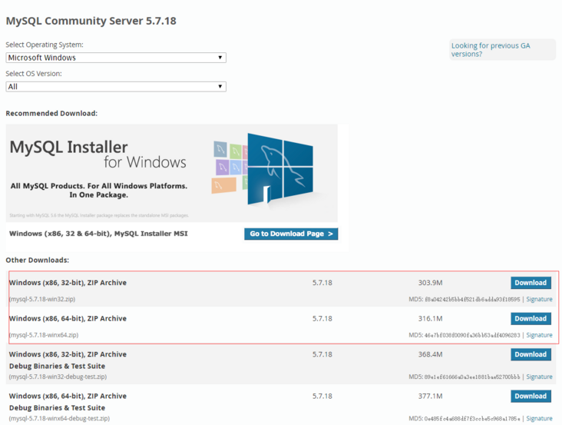Open Signature link for mysql-5.7.18-win32.zip

[539, 300]
